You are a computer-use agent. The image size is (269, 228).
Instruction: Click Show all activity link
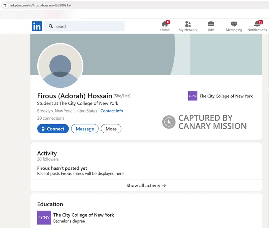point(146,185)
